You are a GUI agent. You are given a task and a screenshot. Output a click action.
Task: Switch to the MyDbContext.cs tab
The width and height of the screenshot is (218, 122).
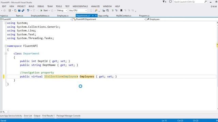pos(124,16)
